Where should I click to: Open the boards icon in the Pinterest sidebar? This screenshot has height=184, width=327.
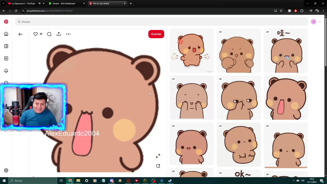[6, 46]
